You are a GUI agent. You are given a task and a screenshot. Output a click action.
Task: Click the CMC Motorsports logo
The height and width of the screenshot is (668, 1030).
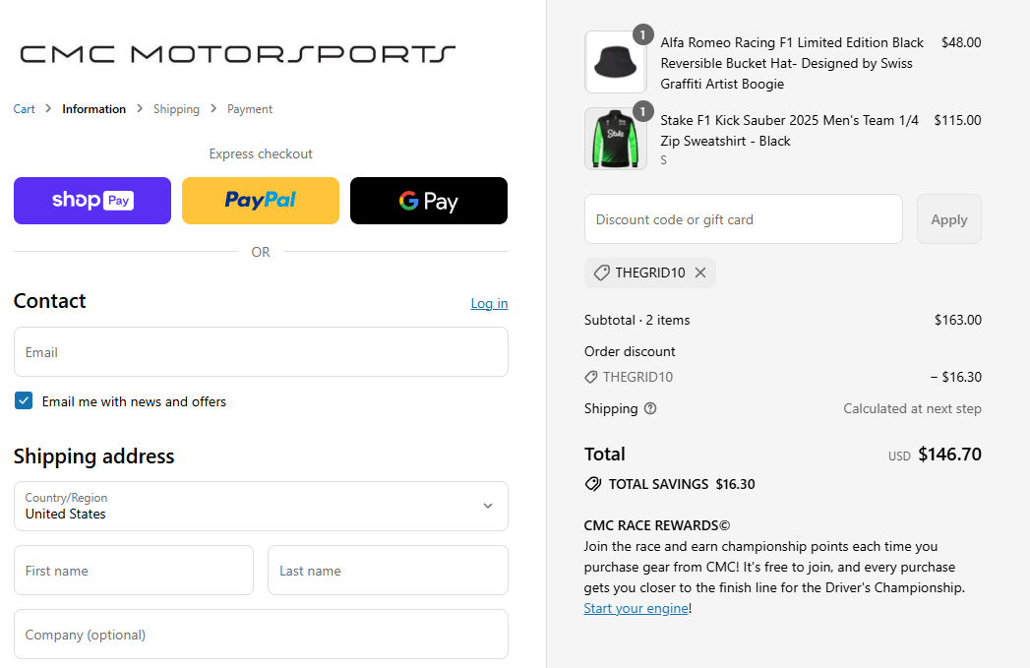click(x=237, y=54)
